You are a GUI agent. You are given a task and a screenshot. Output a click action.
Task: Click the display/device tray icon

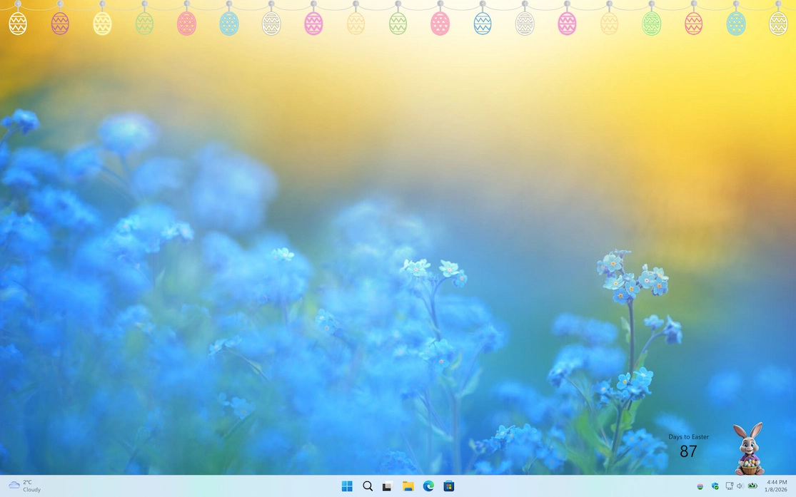tap(729, 486)
